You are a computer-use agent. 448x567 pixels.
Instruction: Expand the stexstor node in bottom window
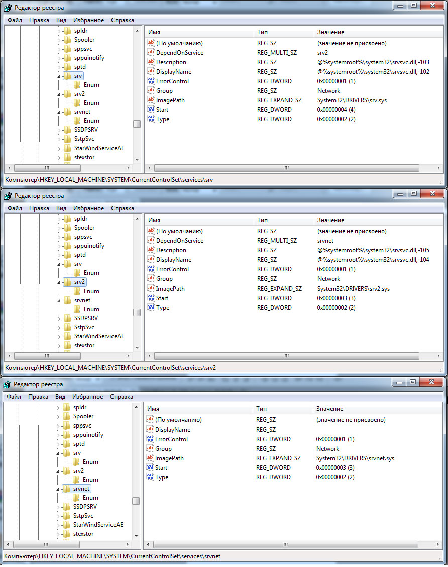coord(58,534)
